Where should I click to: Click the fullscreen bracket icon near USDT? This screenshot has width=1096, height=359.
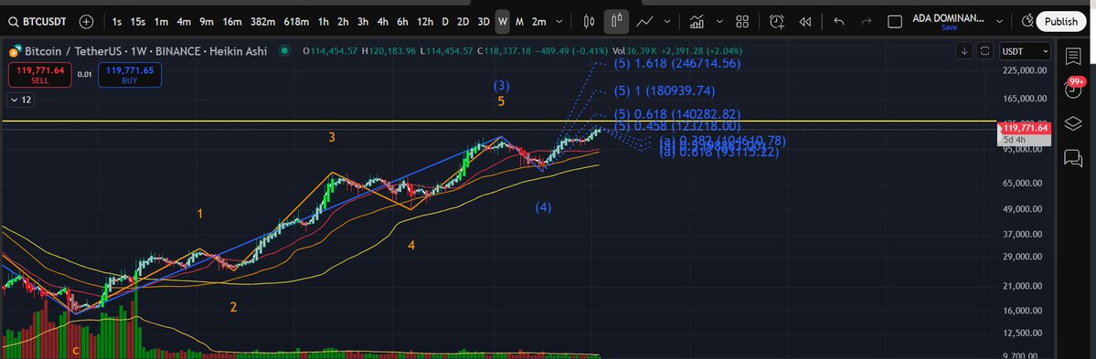coord(984,51)
